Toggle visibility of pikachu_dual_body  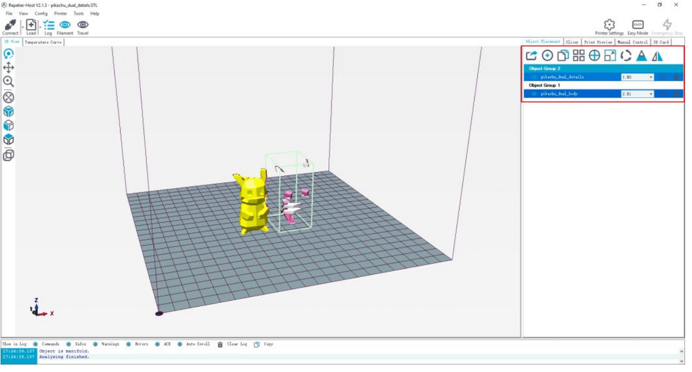[x=534, y=94]
